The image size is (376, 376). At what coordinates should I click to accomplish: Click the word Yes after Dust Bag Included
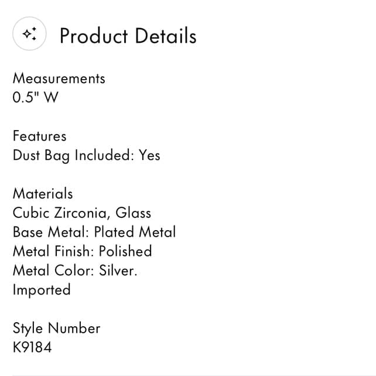149,155
